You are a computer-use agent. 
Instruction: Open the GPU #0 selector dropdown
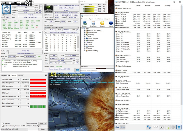[48, 15]
